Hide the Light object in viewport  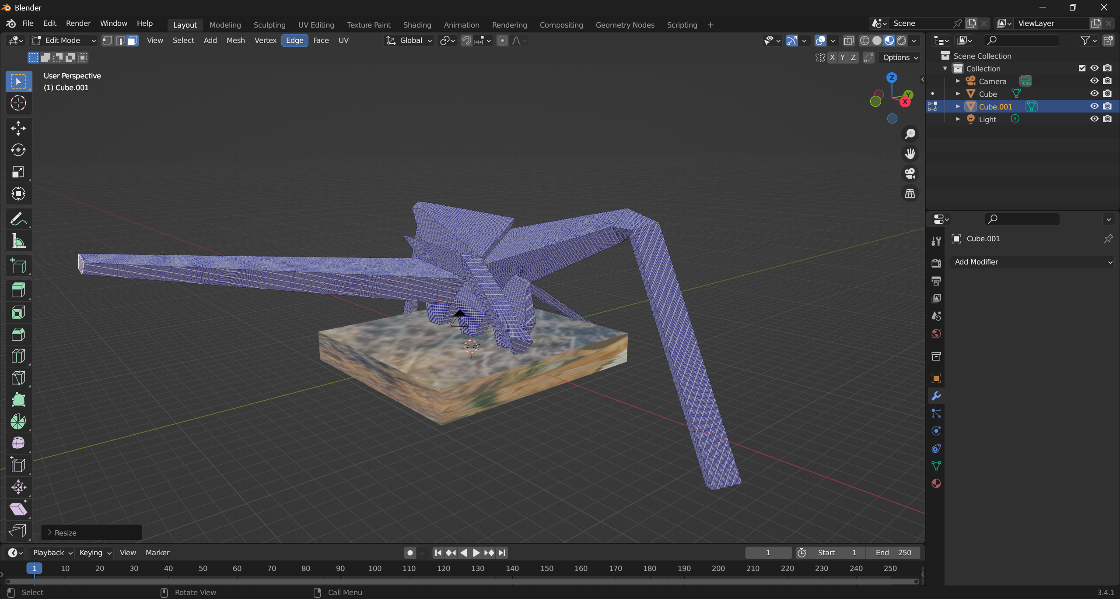point(1094,119)
